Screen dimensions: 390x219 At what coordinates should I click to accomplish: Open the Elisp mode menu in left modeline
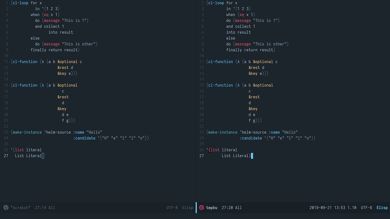188,207
